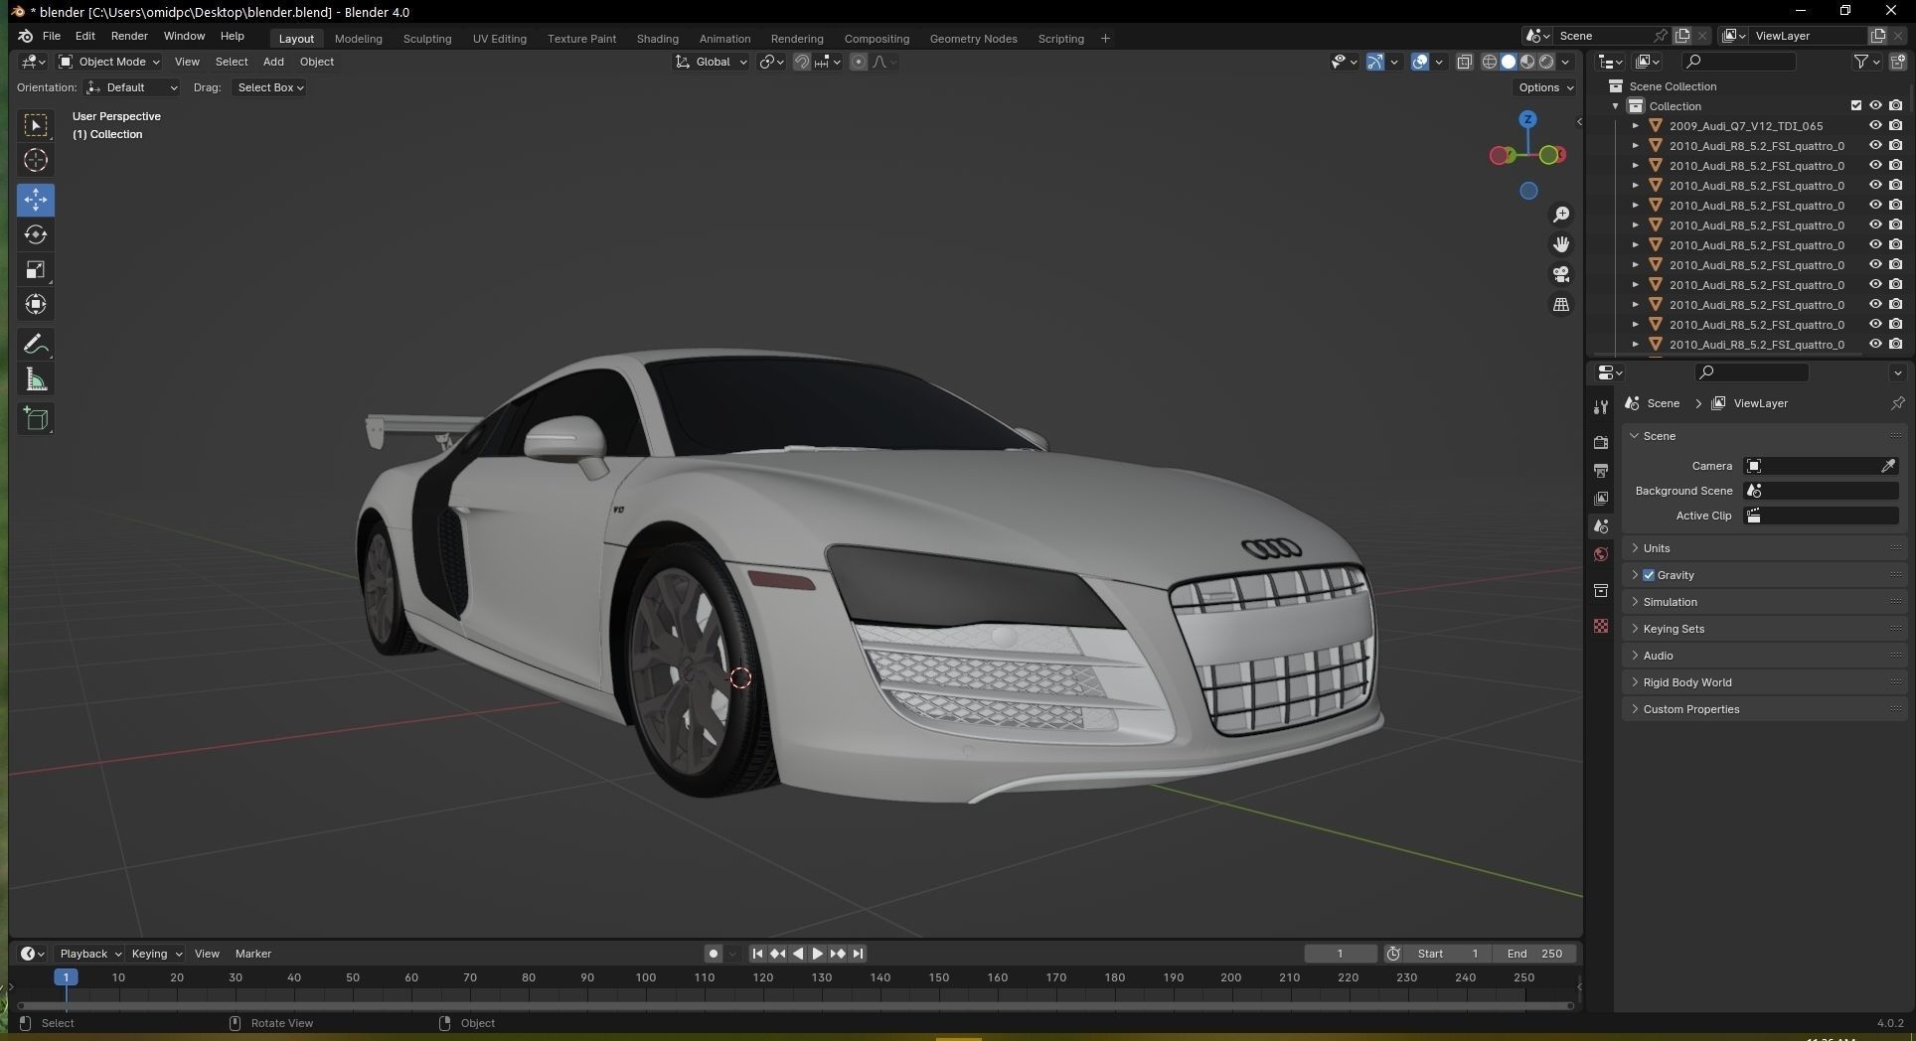Switch perspective/orthographic grid icon

pyautogui.click(x=1561, y=304)
